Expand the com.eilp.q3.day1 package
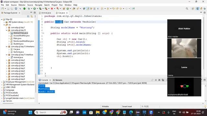 coord(6,28)
